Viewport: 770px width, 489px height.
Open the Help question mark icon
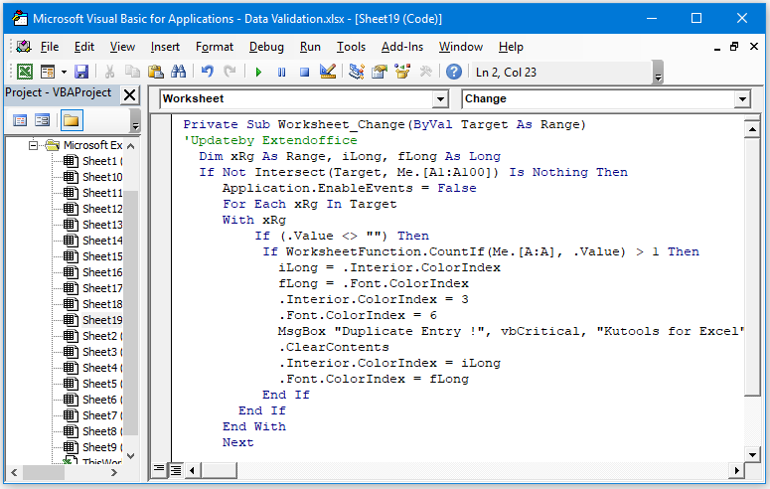tap(453, 72)
